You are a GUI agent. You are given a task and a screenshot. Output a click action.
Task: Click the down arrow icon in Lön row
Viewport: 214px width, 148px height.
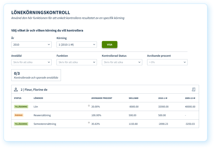(89, 106)
